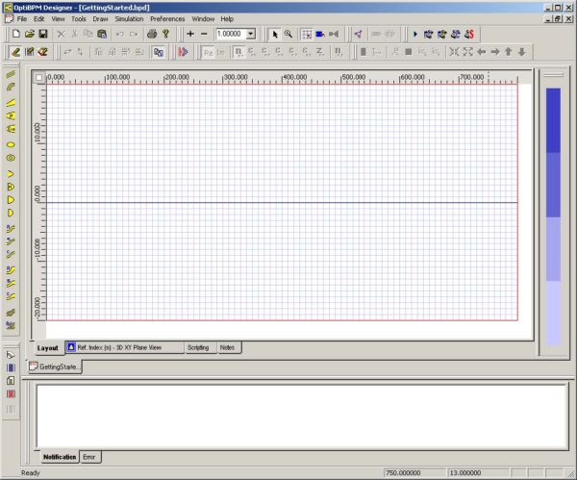Click the blue input plane icon

(x=320, y=35)
